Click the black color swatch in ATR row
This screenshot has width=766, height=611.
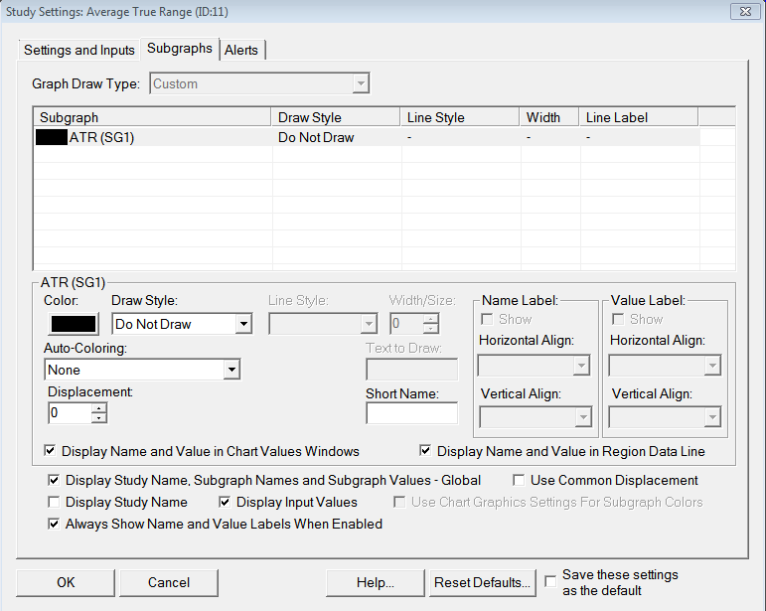[52, 137]
